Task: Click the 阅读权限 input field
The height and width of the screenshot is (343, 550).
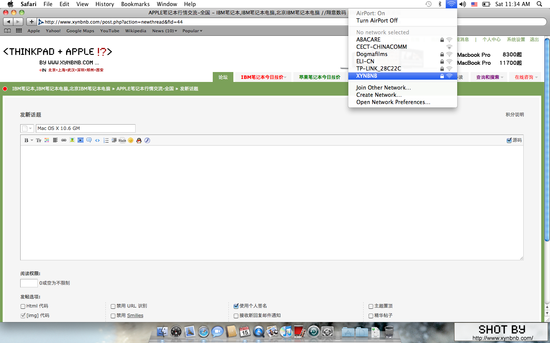Action: coord(29,283)
